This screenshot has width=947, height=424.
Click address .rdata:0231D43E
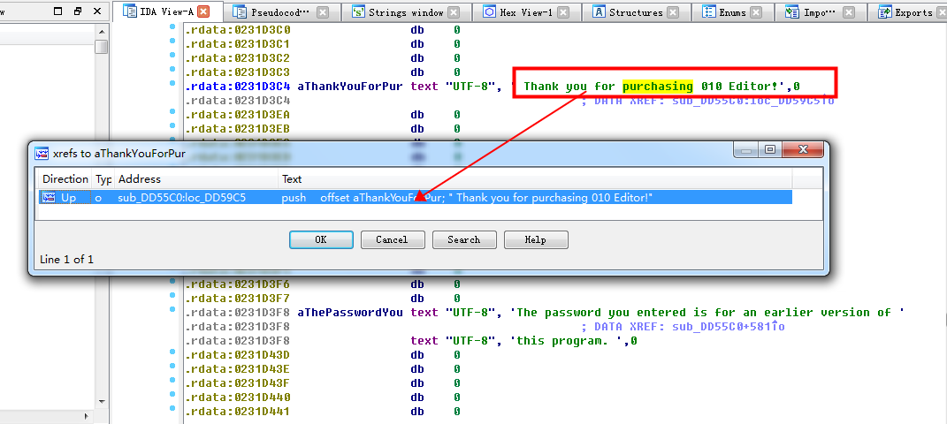(x=237, y=369)
